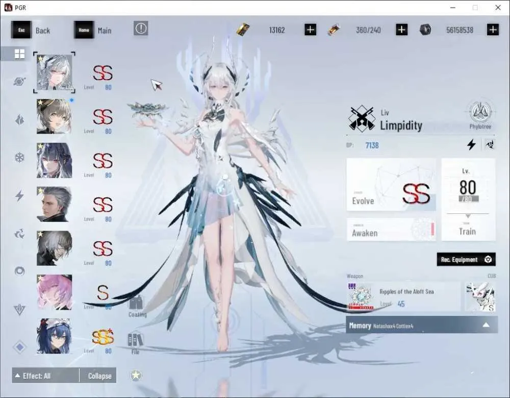Viewport: 510px width, 398px height.
Task: Click the plus button beside 13162
Action: pyautogui.click(x=310, y=30)
